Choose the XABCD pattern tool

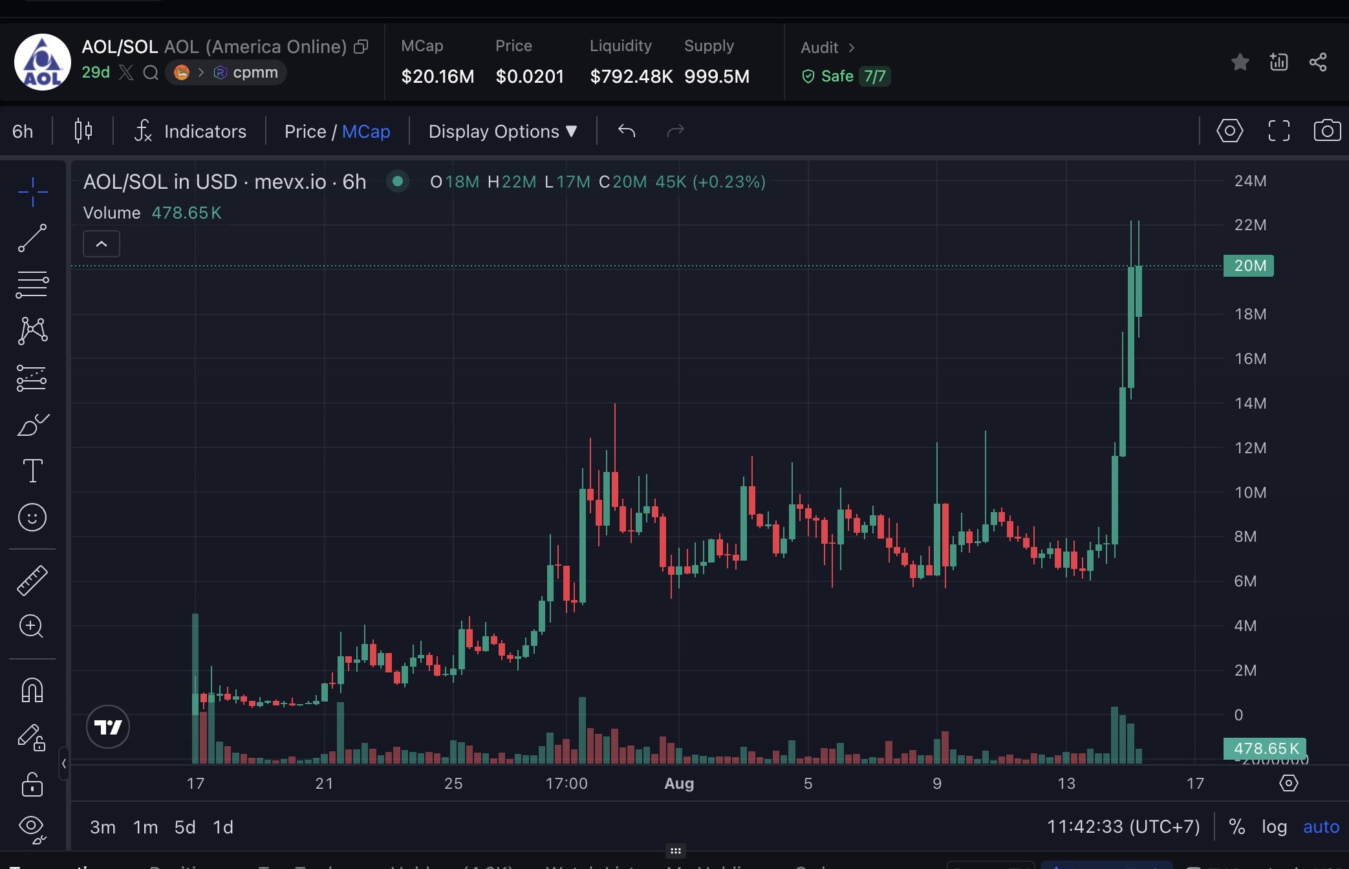click(32, 330)
